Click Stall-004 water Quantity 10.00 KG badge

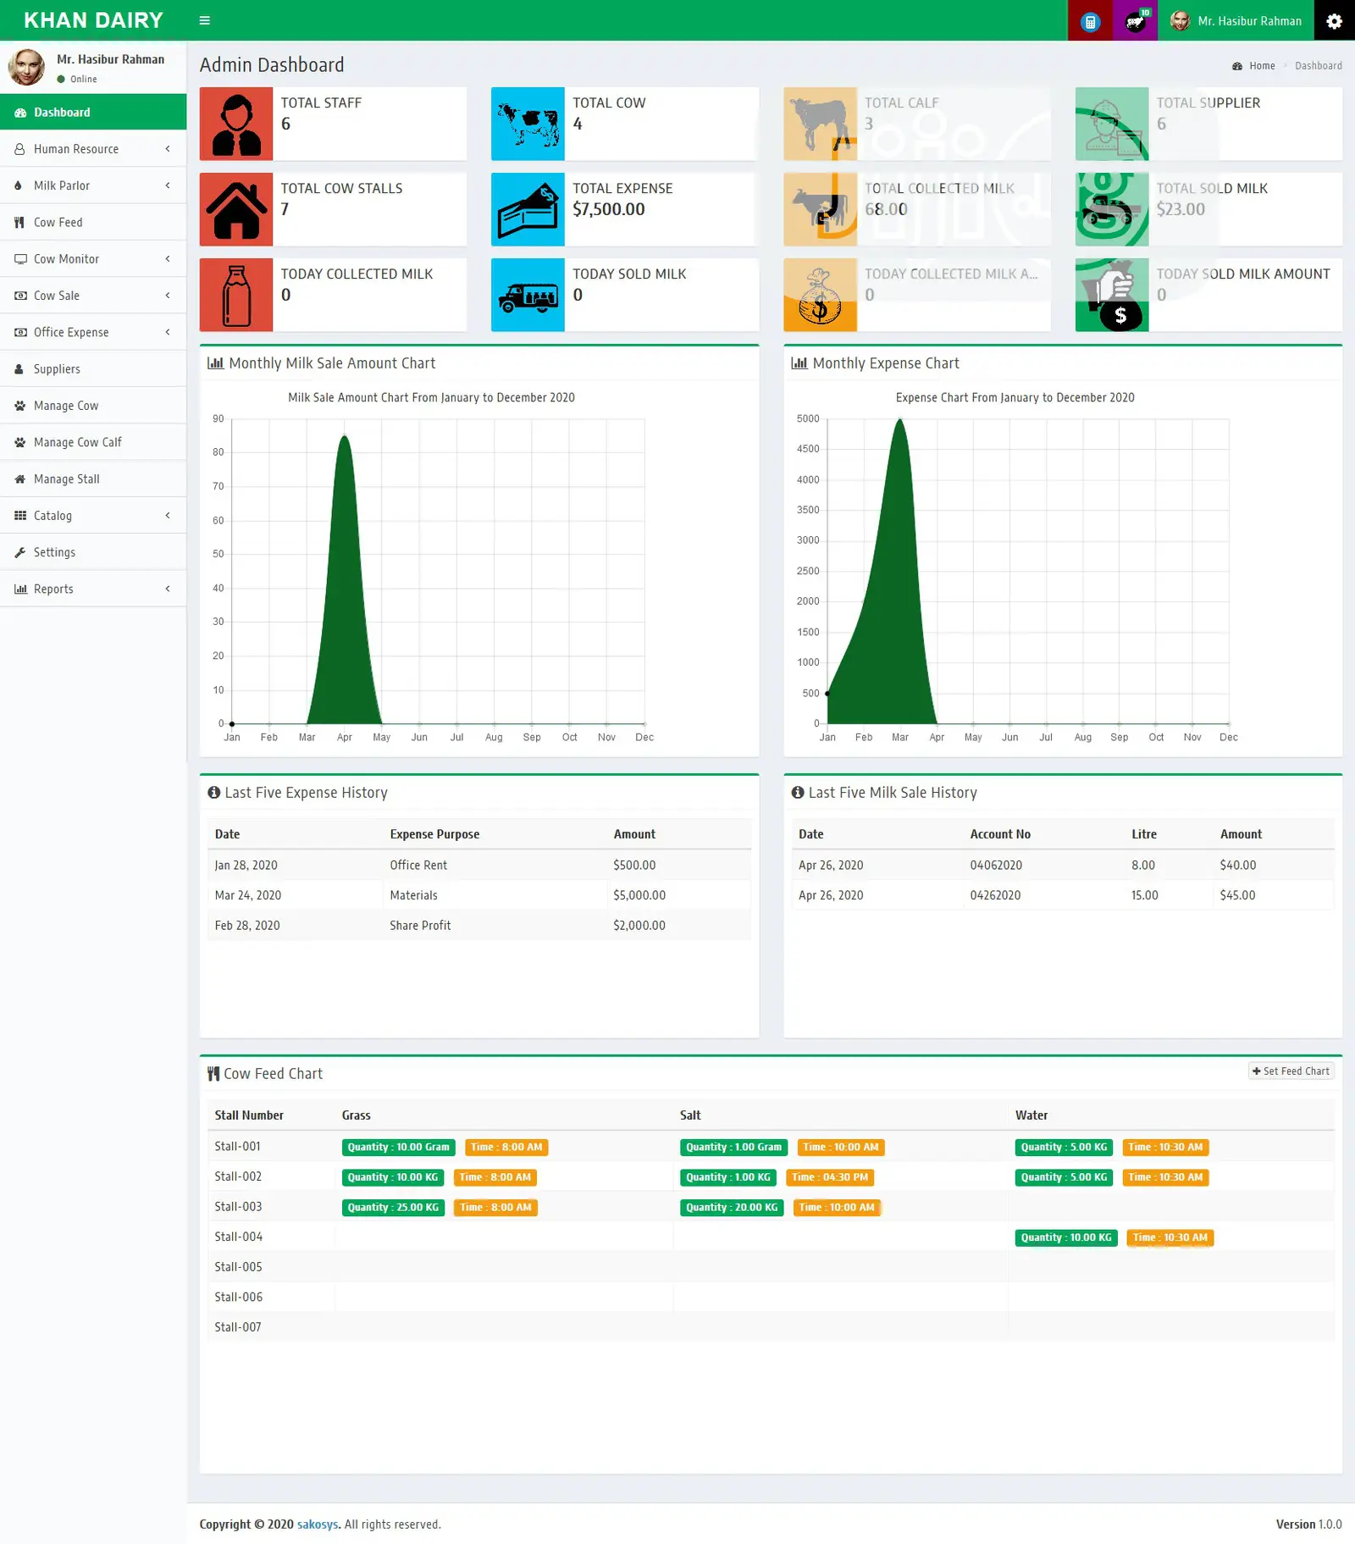1066,1238
